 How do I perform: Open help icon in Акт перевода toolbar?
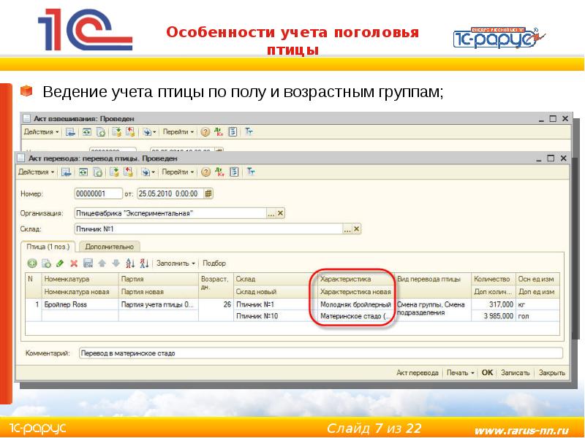205,172
